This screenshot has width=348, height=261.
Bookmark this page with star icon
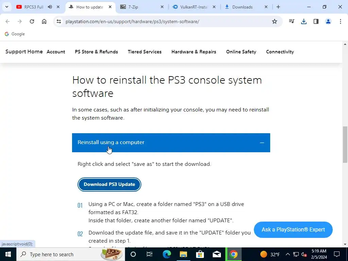(275, 21)
